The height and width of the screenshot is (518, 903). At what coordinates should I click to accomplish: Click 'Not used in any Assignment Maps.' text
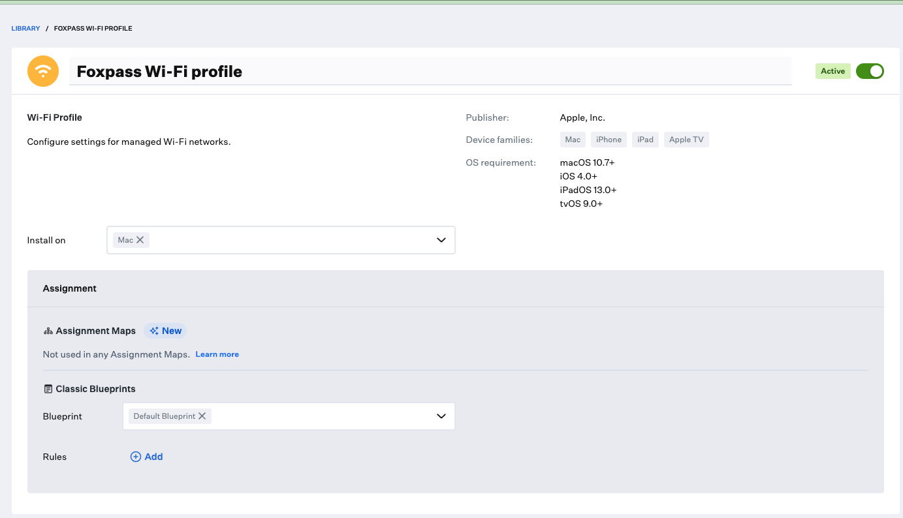pyautogui.click(x=116, y=354)
